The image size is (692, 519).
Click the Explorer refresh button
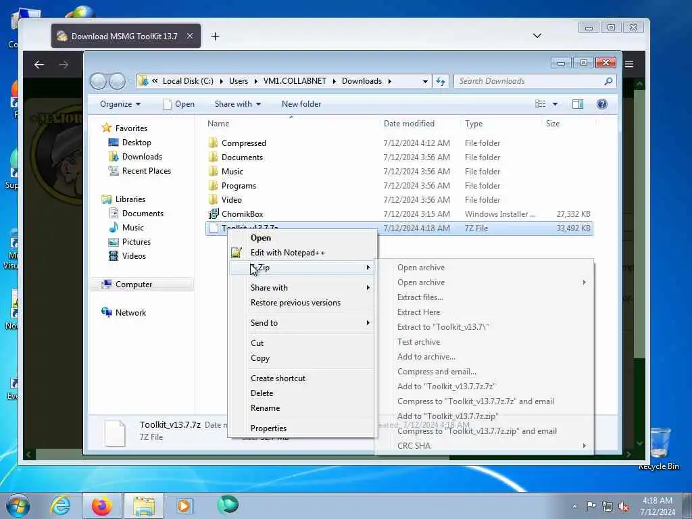[441, 81]
